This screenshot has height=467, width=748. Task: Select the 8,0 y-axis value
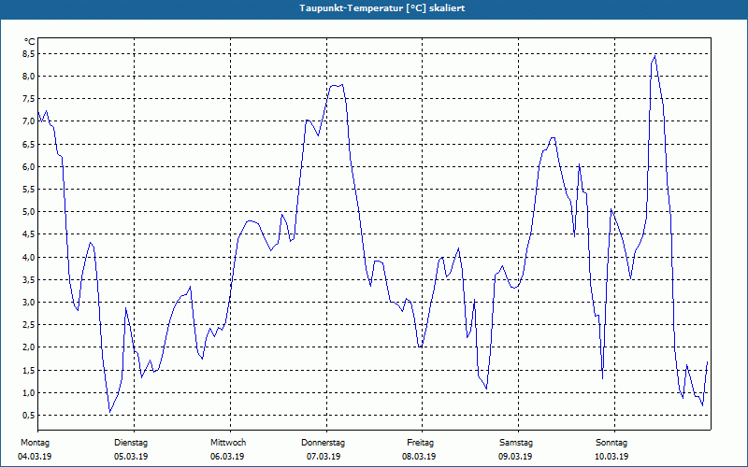[x=30, y=77]
